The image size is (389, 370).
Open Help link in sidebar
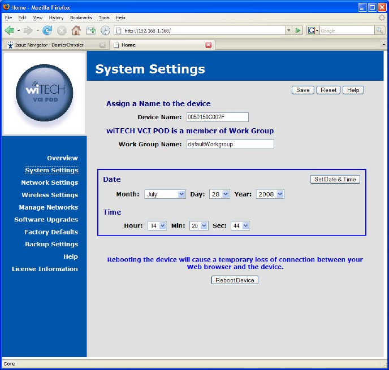(x=71, y=256)
